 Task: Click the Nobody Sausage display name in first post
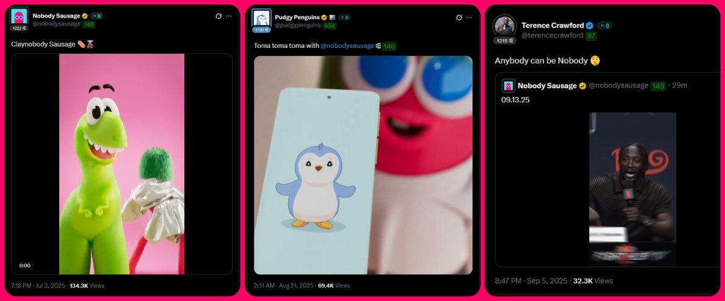(x=56, y=16)
